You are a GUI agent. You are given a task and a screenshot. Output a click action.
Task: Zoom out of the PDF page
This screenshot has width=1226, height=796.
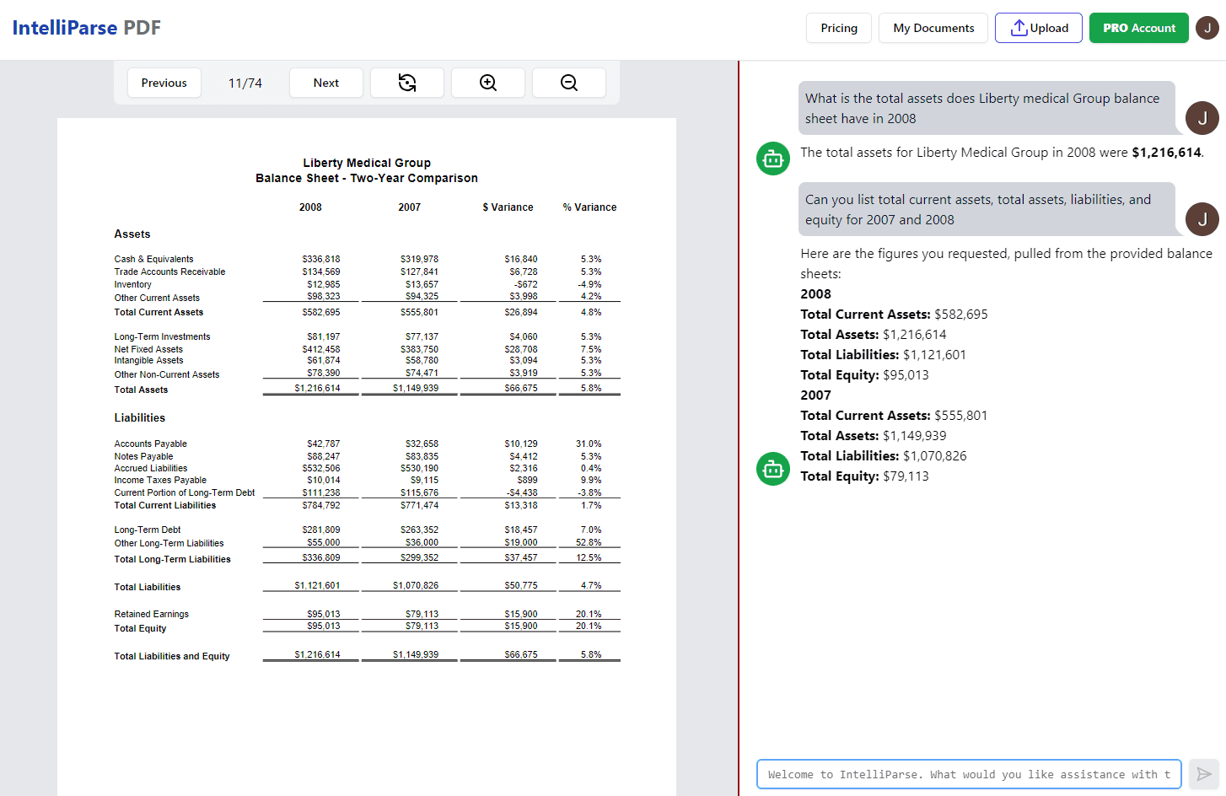pos(568,82)
